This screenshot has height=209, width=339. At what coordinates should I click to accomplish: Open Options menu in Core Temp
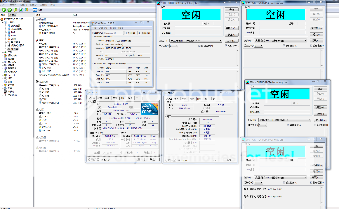pyautogui.click(x=103, y=28)
